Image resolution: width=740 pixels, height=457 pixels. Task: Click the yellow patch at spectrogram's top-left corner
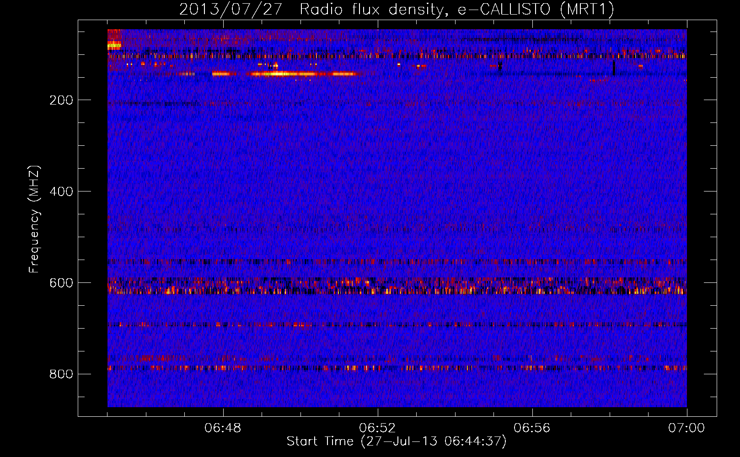click(114, 45)
